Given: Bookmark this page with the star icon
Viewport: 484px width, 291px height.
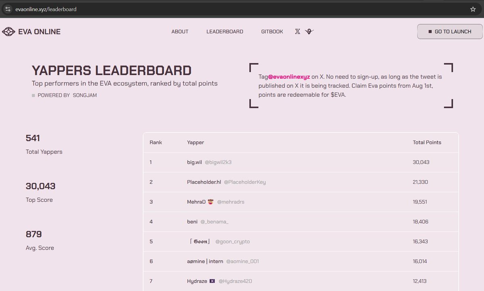Looking at the screenshot, I should coord(473,9).
